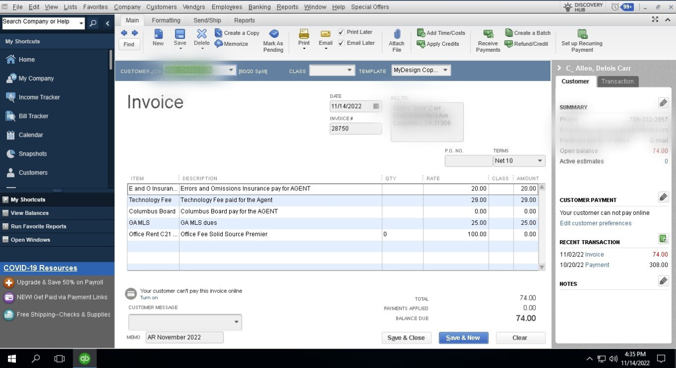
Task: Click Receive Payments icon
Action: (x=488, y=34)
